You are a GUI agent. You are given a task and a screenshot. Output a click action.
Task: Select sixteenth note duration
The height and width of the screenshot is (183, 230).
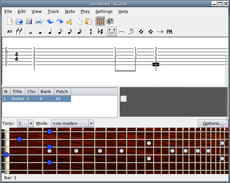coord(70,32)
